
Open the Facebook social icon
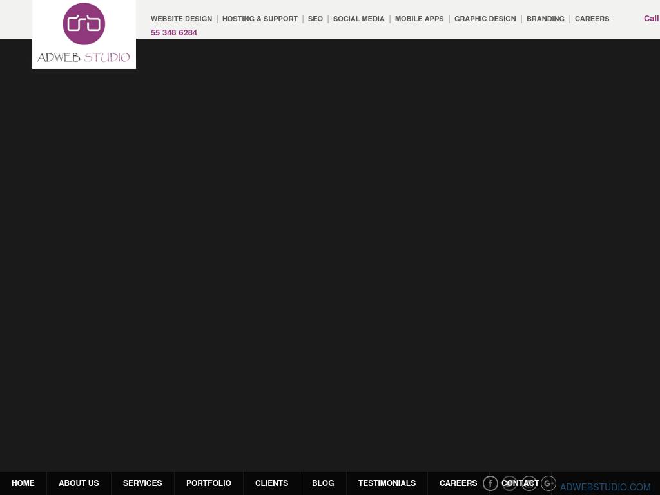[x=490, y=483]
